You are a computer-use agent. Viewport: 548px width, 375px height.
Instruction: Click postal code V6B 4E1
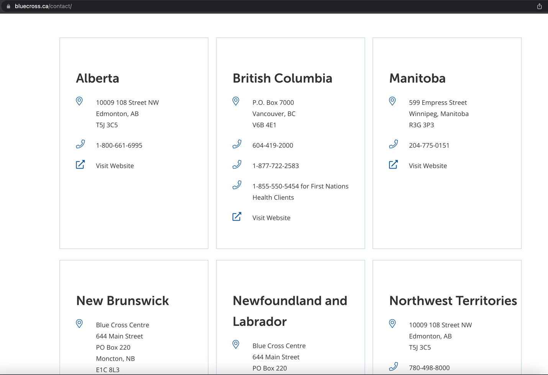(264, 125)
